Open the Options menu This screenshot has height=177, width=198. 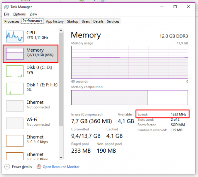coord(19,14)
